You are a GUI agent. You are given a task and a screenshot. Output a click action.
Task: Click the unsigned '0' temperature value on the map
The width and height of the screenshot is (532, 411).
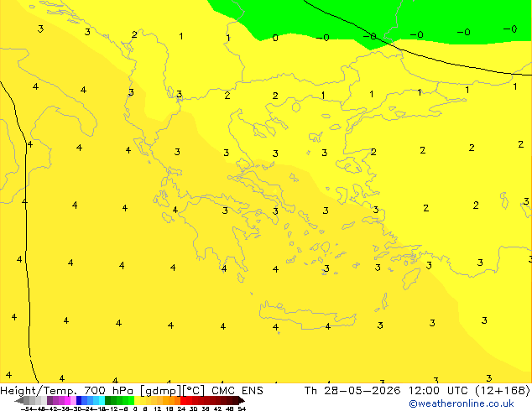[275, 38]
